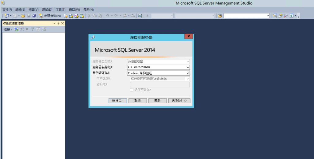This screenshot has height=159, width=314.
Task: Click the Save disk icon in toolbar
Action: [x=29, y=16]
